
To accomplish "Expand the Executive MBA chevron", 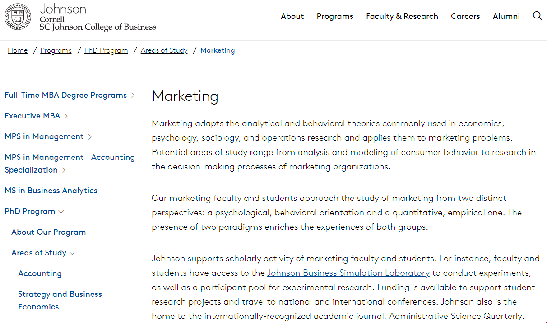I will (66, 116).
